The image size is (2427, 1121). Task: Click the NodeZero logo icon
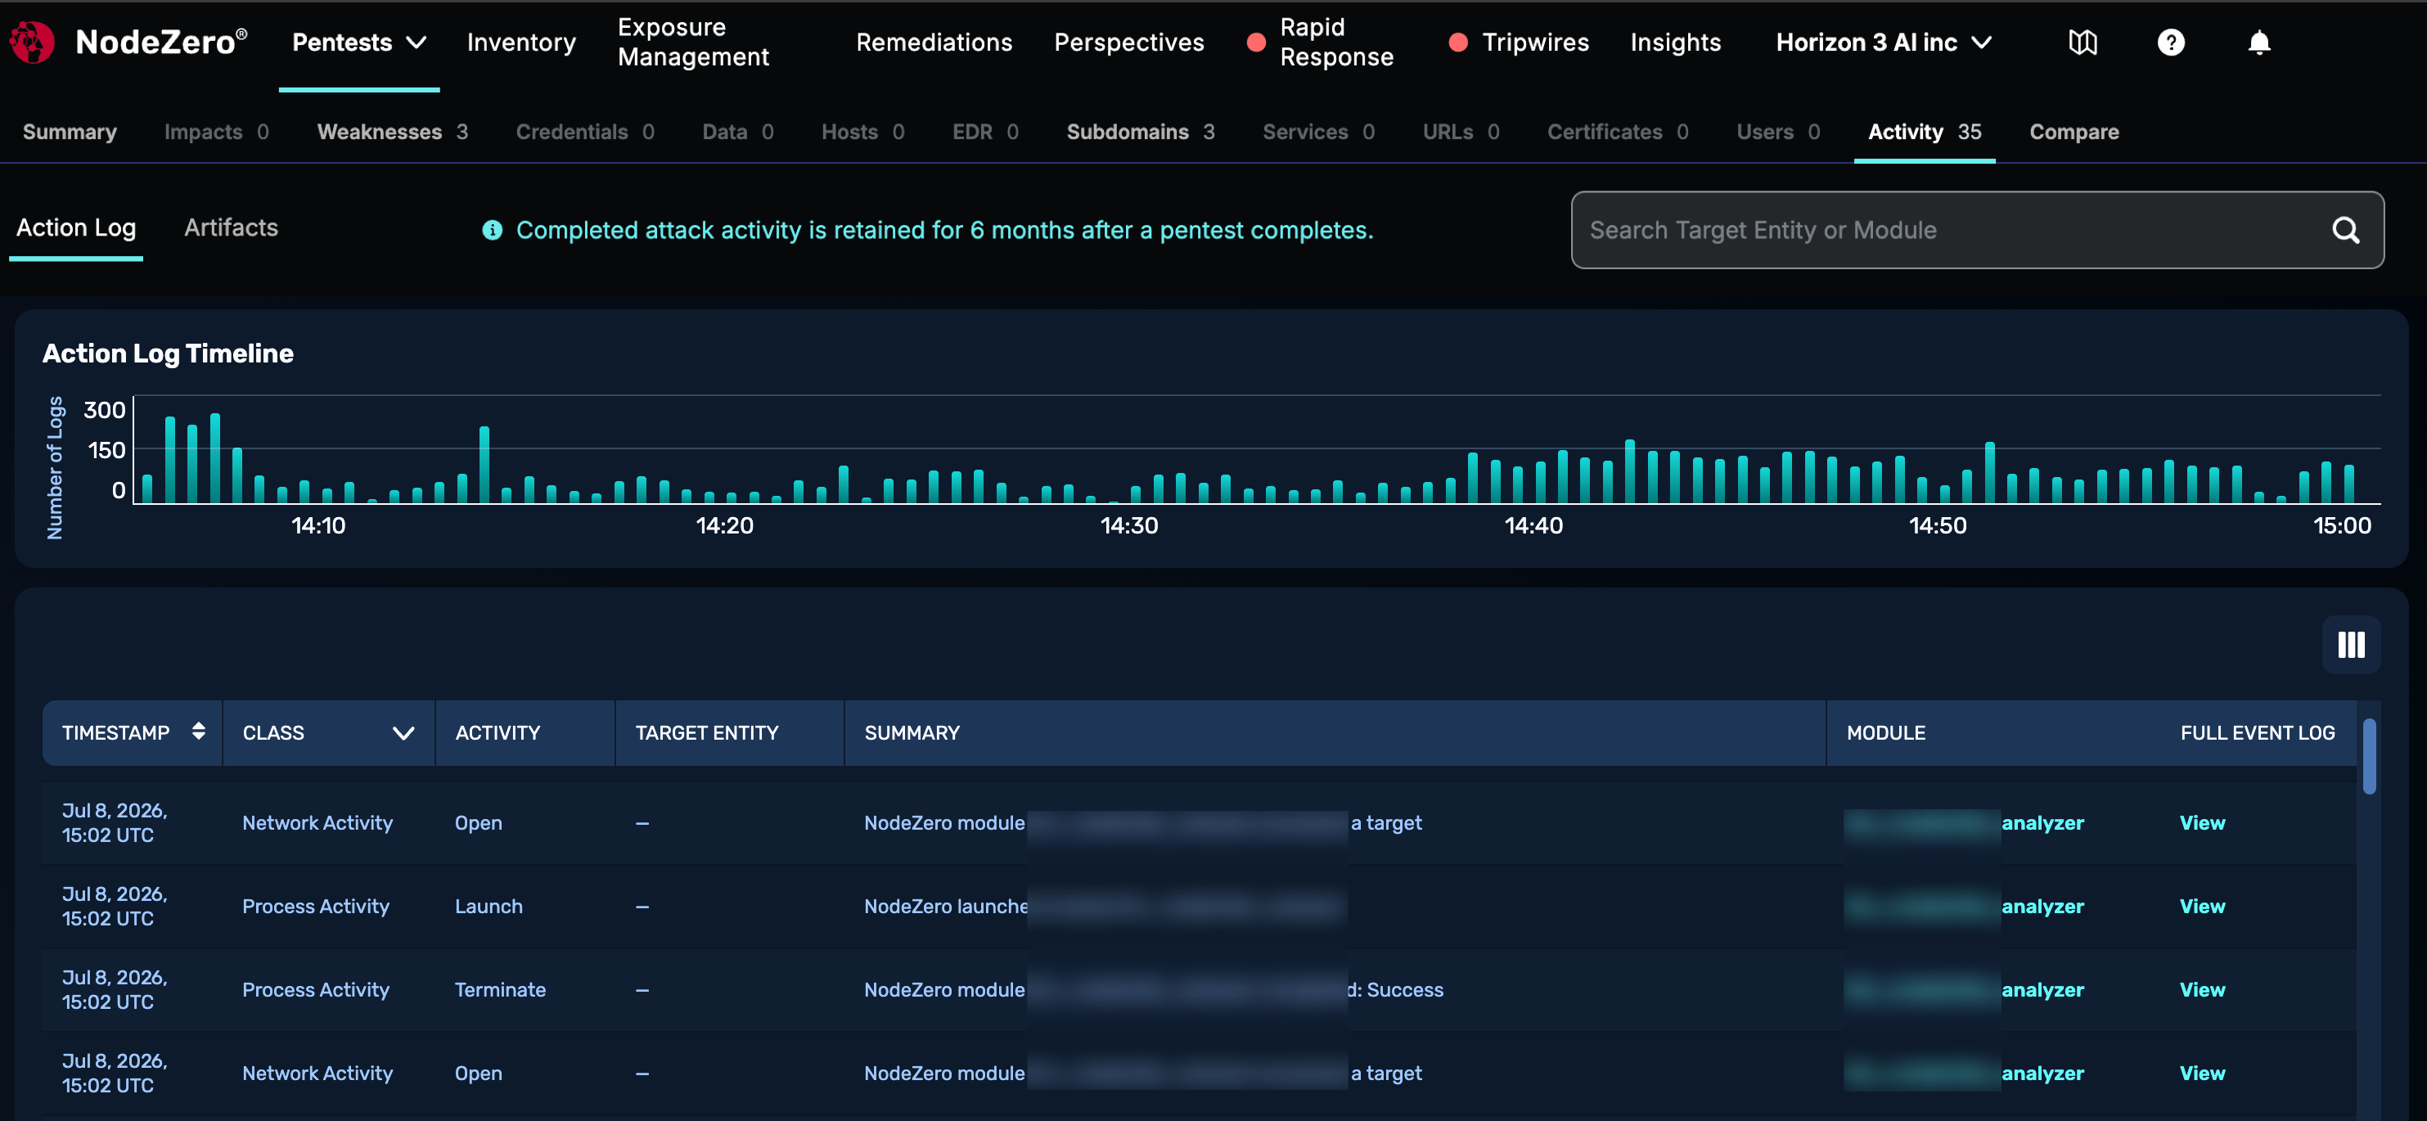(x=32, y=43)
